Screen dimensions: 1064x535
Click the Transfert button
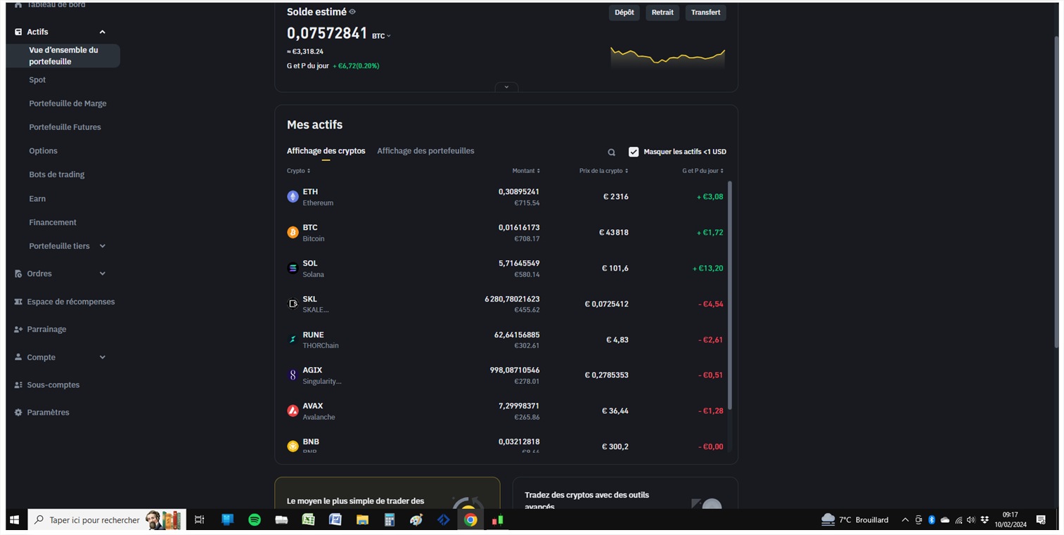pyautogui.click(x=705, y=13)
